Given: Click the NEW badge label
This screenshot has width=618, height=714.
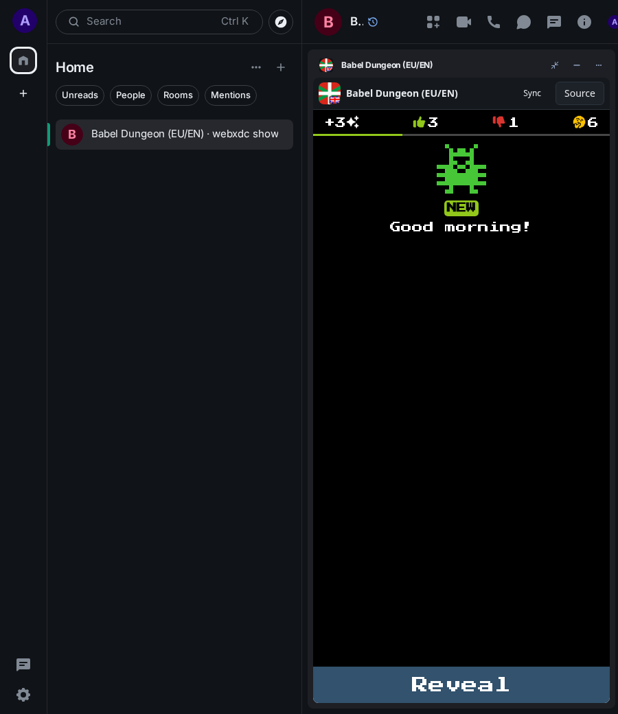Looking at the screenshot, I should click(461, 207).
